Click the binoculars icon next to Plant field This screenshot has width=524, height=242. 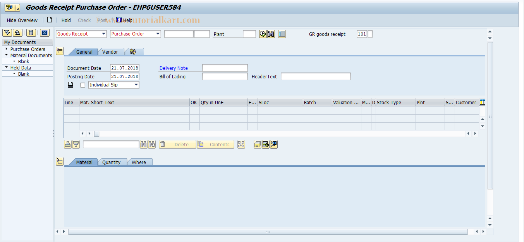[x=271, y=34]
